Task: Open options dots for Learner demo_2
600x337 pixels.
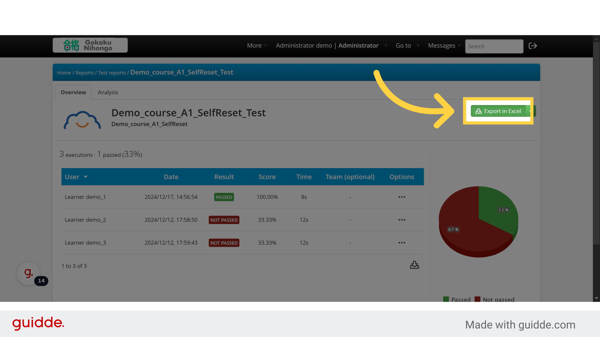Action: pos(402,220)
